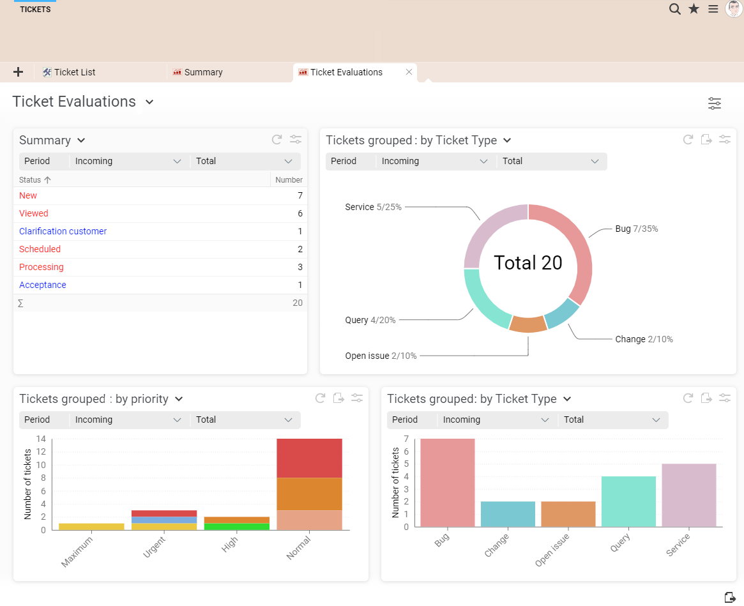Expand the Summary panel title chevron
The image size is (744, 606).
tap(81, 140)
